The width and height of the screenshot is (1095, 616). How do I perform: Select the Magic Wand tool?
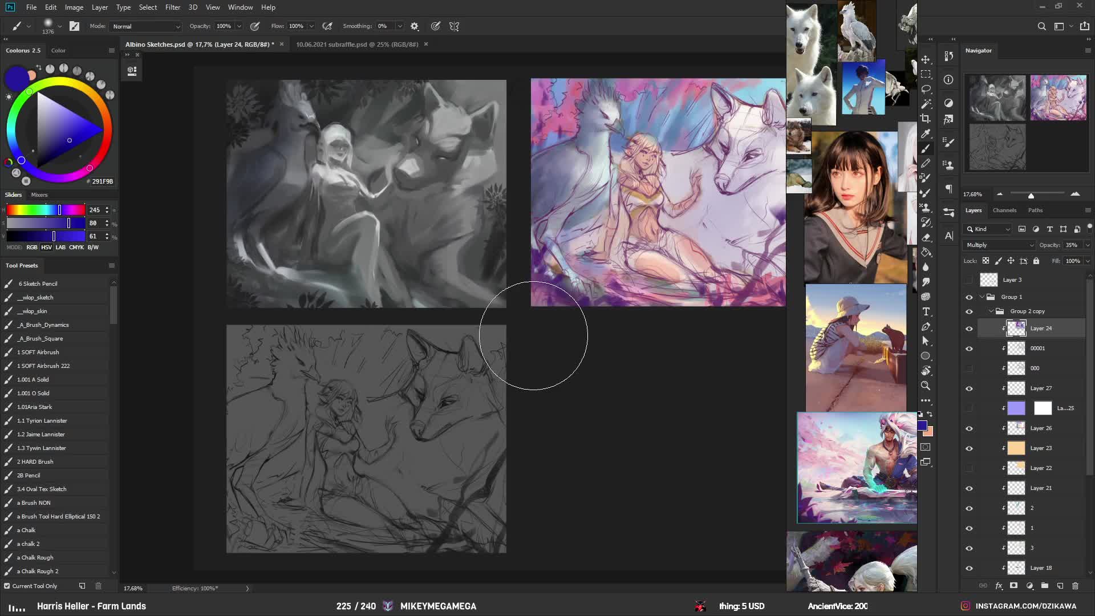(x=926, y=104)
